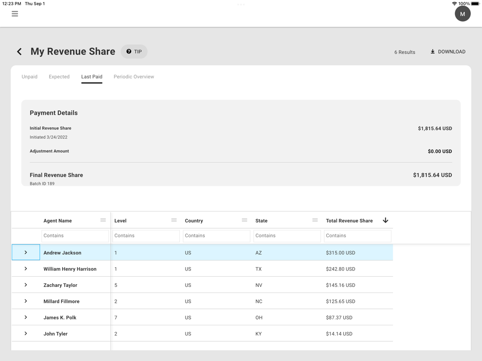The image size is (482, 361).
Task: Focus the Country Contains filter field
Action: coord(216,236)
